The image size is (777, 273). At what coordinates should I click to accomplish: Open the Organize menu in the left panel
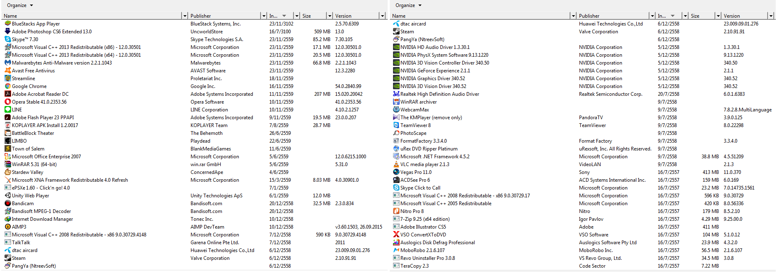point(20,5)
